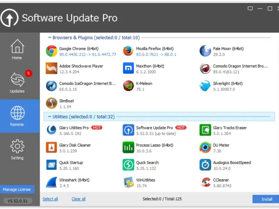Open the Updates tab
The image size is (279, 209).
coord(17,83)
